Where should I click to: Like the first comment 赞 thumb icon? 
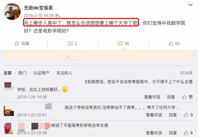pos(184,97)
